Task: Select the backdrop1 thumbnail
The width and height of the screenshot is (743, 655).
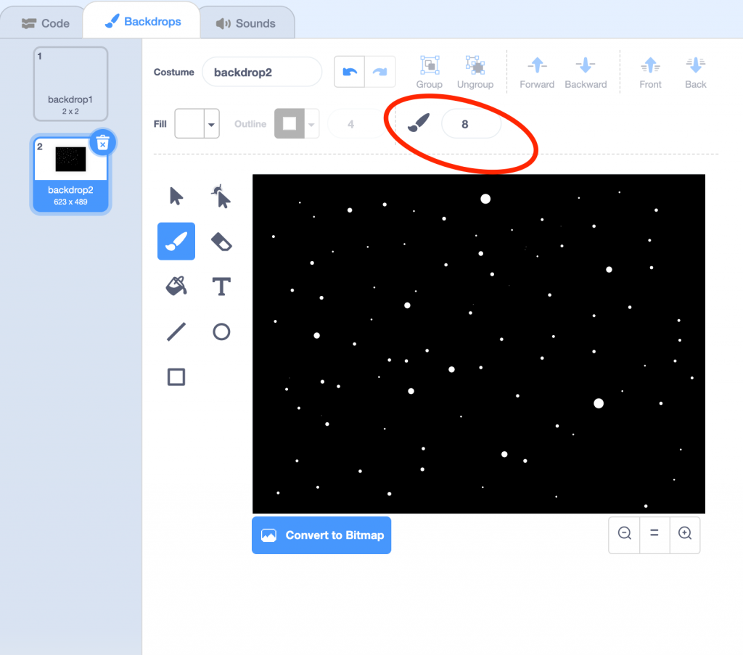Action: pos(70,83)
